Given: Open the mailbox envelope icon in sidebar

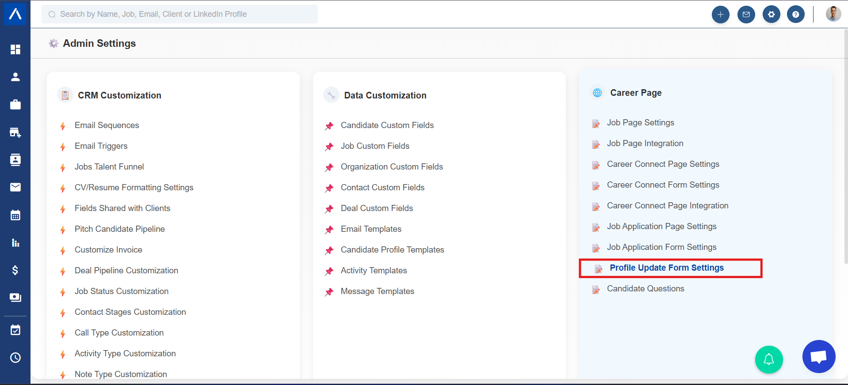Looking at the screenshot, I should (x=15, y=187).
